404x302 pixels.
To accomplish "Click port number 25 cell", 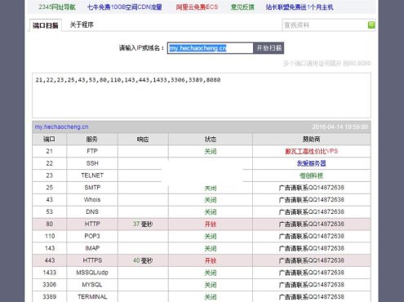I will click(49, 188).
